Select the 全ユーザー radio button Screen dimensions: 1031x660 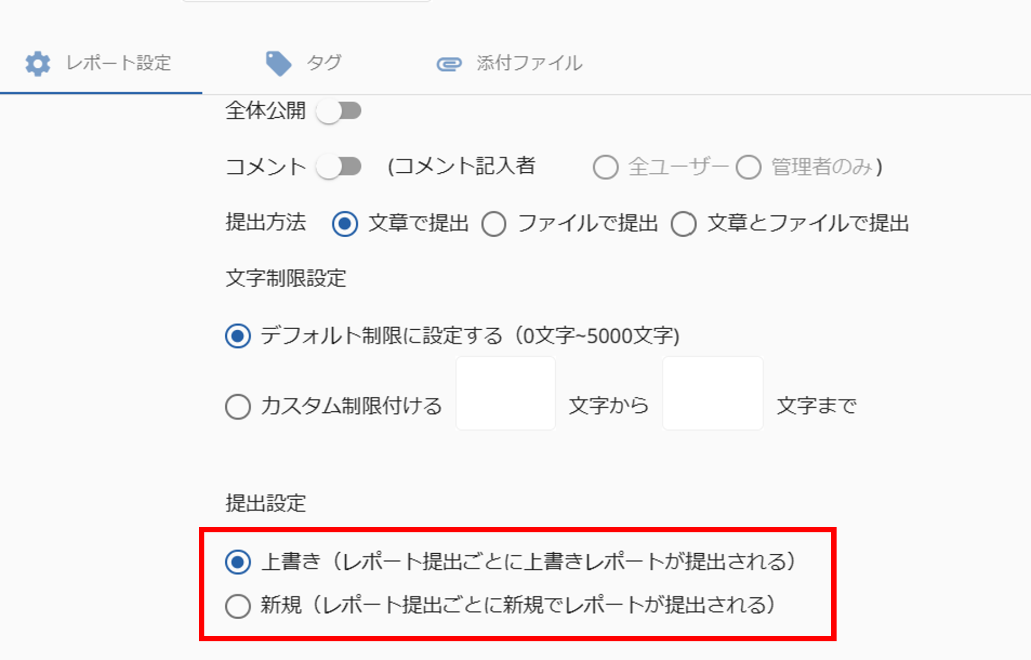[x=606, y=167]
